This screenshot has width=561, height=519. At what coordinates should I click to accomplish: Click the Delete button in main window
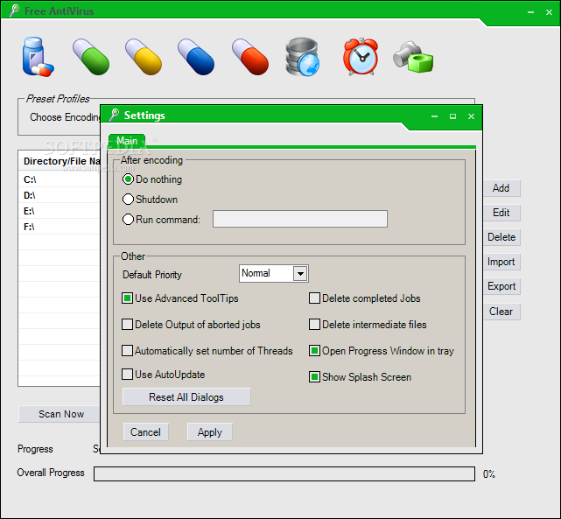(501, 237)
